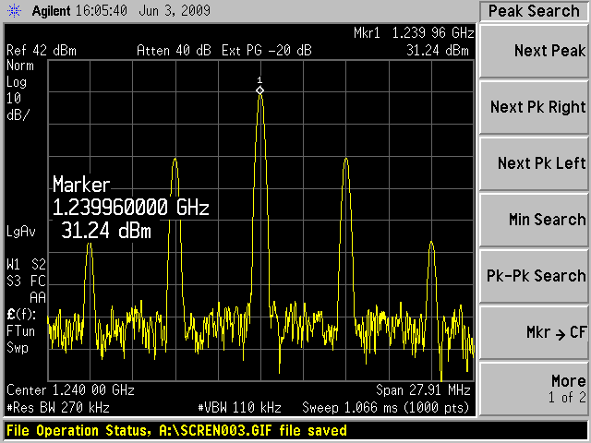591x443 pixels.
Task: Click the File Operation Status message bar
Action: click(177, 431)
